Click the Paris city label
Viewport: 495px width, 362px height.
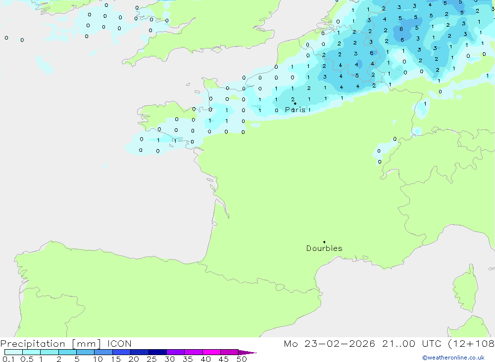point(295,110)
